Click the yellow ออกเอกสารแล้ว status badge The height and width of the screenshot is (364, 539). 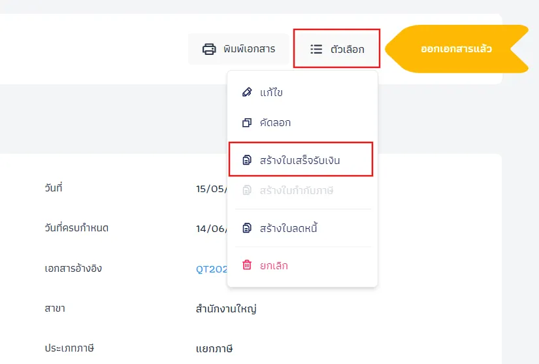[x=457, y=49]
